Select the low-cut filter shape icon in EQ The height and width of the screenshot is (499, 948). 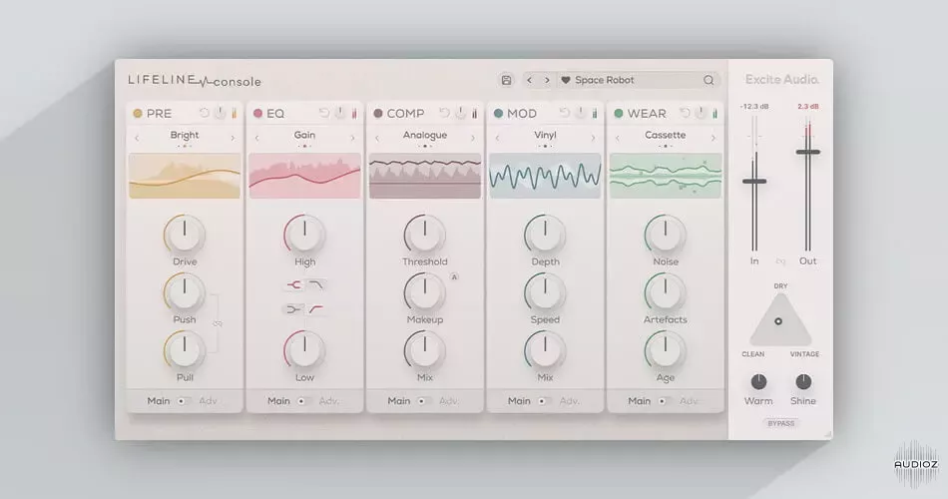pyautogui.click(x=316, y=309)
